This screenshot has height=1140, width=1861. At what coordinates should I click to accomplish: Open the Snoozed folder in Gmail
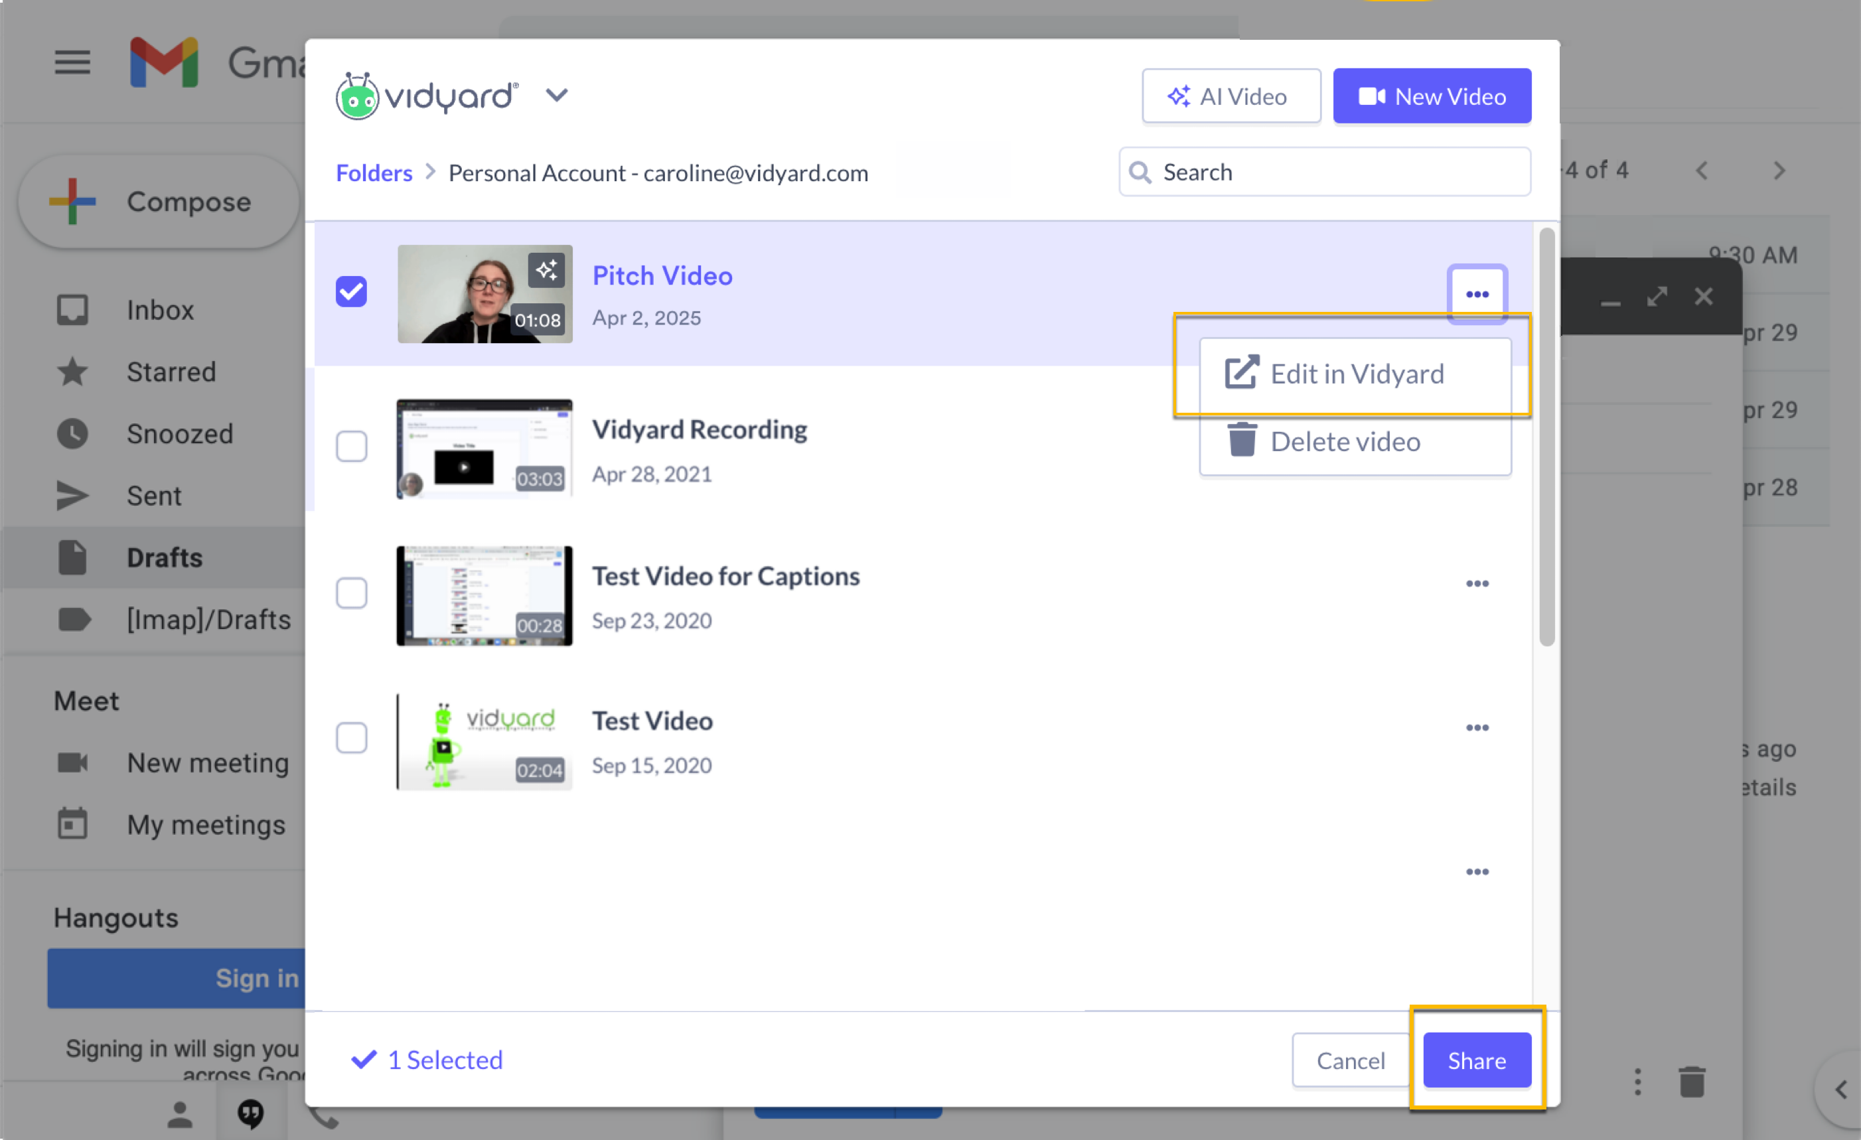(x=180, y=434)
